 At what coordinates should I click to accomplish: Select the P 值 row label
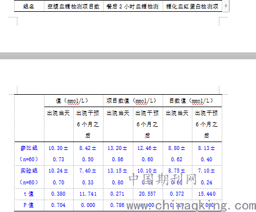(x=29, y=205)
